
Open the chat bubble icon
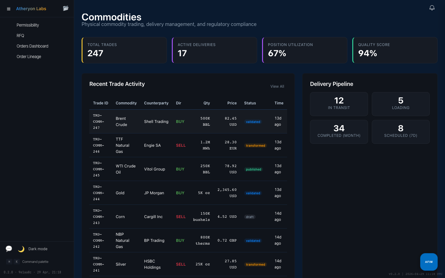pos(9,249)
